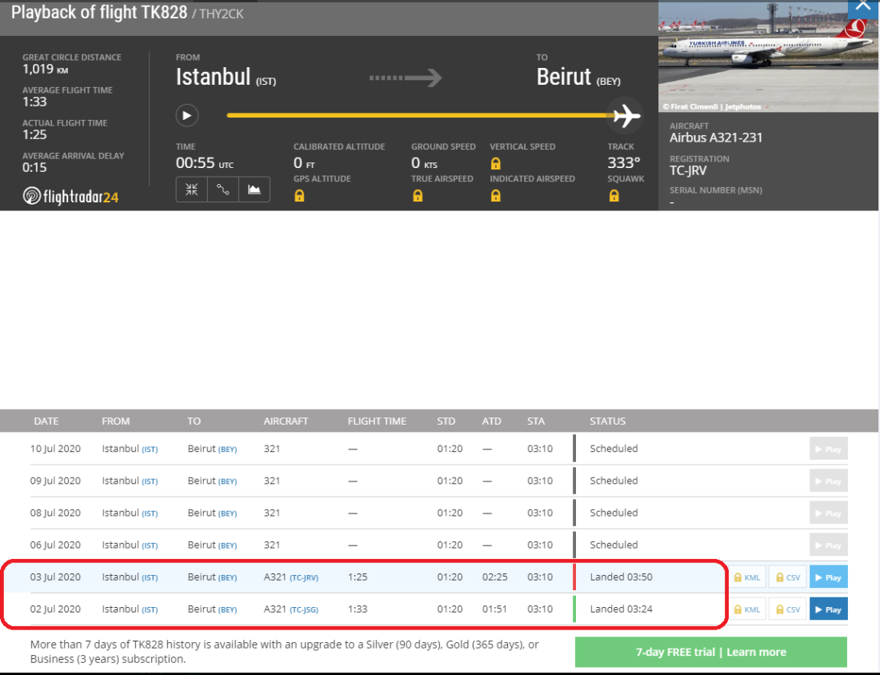Download KML for the 02 Jul 2020 flight

coord(747,609)
